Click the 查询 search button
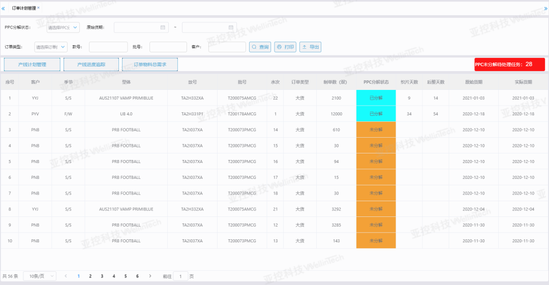Viewport: 549px width, 285px height. click(260, 47)
